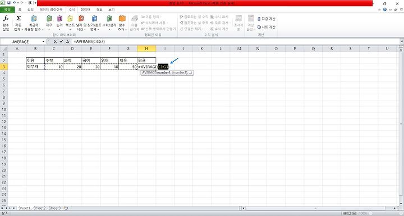This screenshot has height=216, width=404.
Task: Click Evaluate Formula (수식 계산)
Action: (219, 29)
